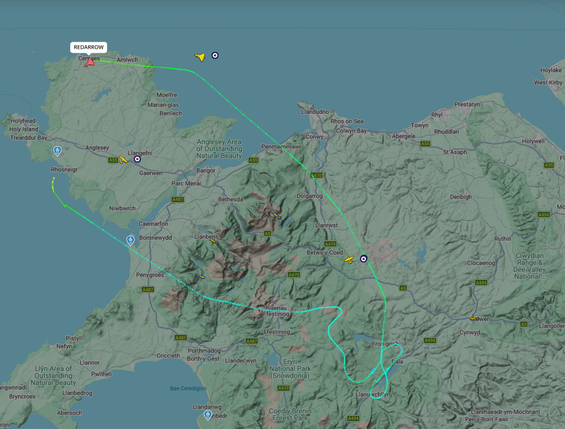Click the A55 shield on Anglesey

click(113, 160)
